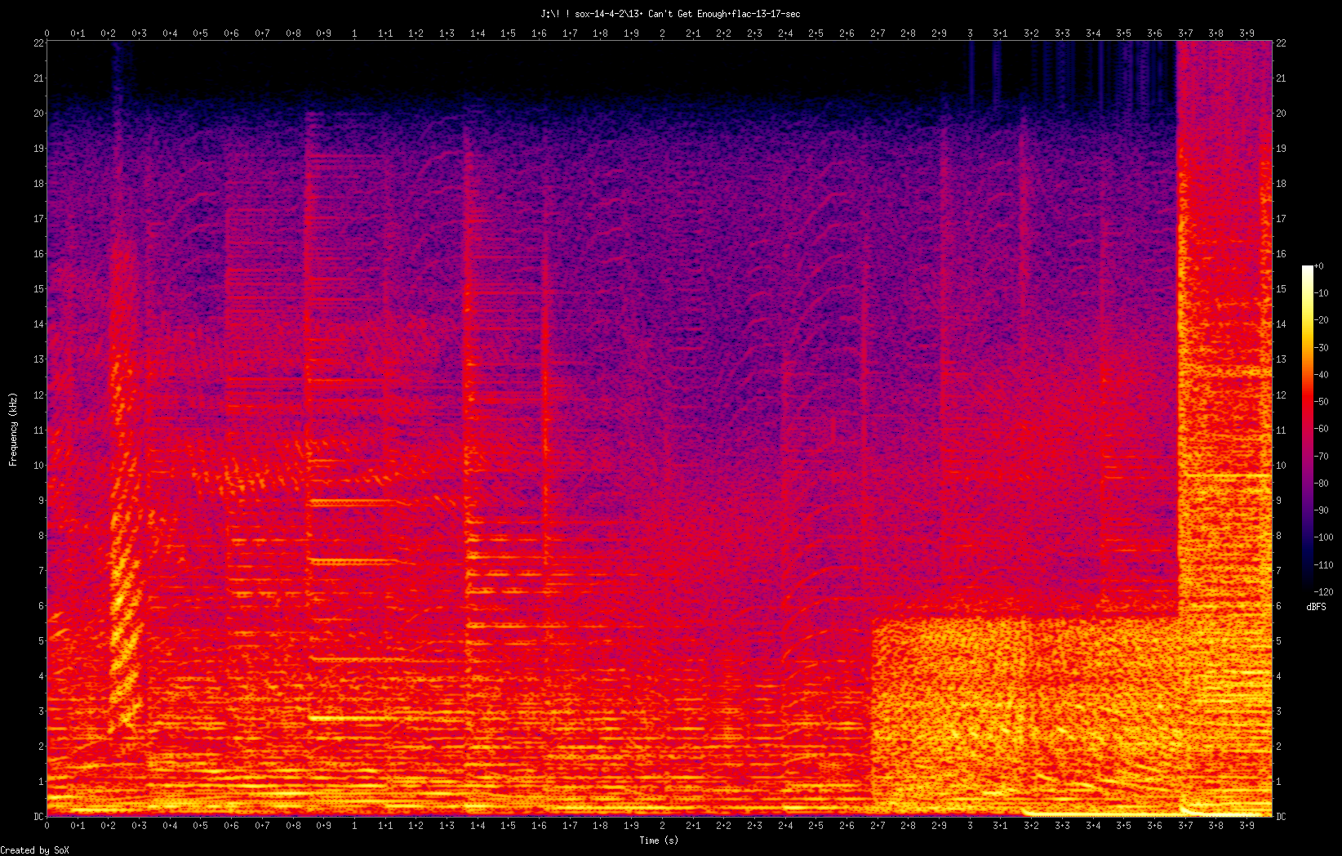Click the "-10" label on the dBFS scale
Screen dimensions: 1342x856
pyautogui.click(x=1322, y=293)
